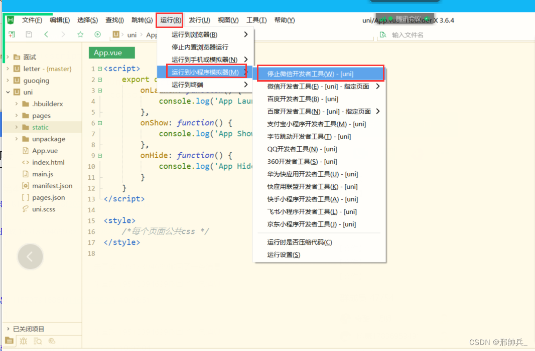
Task: Select 运行到手机或模拟器(N)
Action: coord(205,60)
